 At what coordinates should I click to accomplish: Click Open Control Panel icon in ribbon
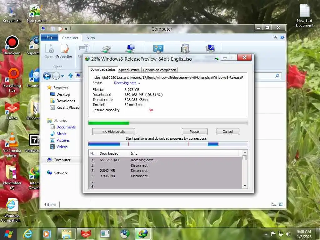point(158,49)
